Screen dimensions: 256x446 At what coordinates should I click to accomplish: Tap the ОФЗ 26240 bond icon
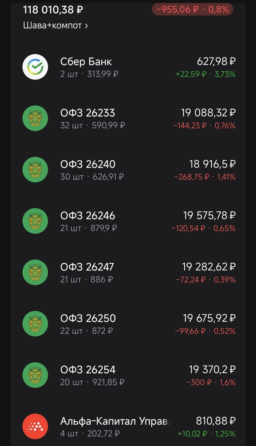point(35,170)
